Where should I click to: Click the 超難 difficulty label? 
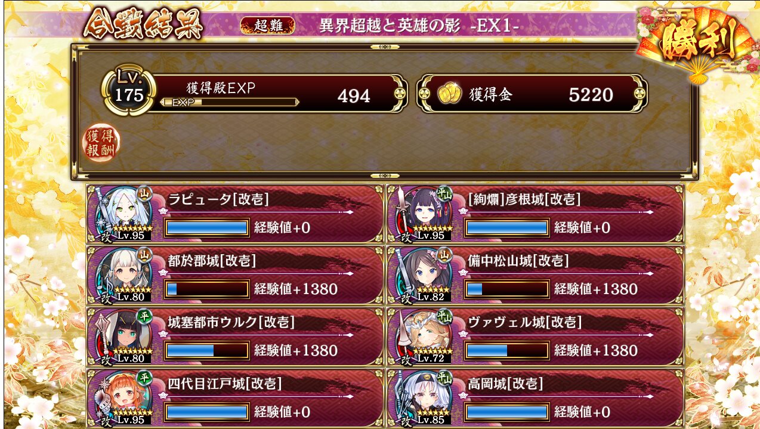click(268, 26)
